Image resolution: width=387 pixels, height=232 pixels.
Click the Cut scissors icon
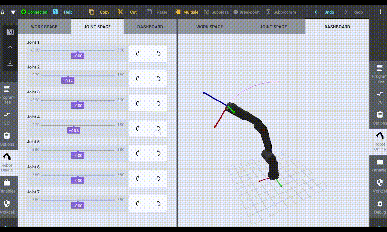(x=120, y=12)
